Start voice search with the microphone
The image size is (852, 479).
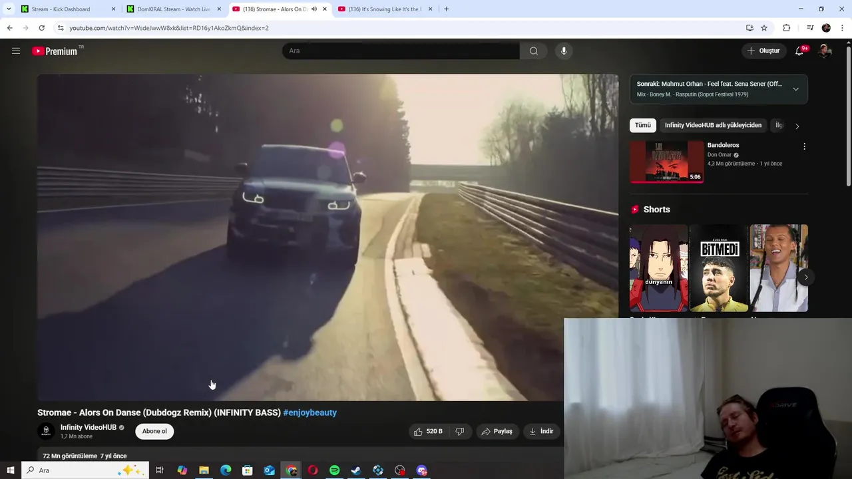[564, 51]
